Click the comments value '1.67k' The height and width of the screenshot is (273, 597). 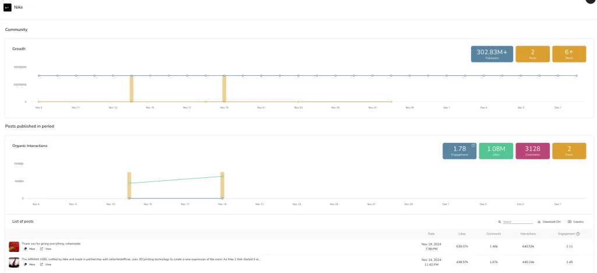point(493,262)
